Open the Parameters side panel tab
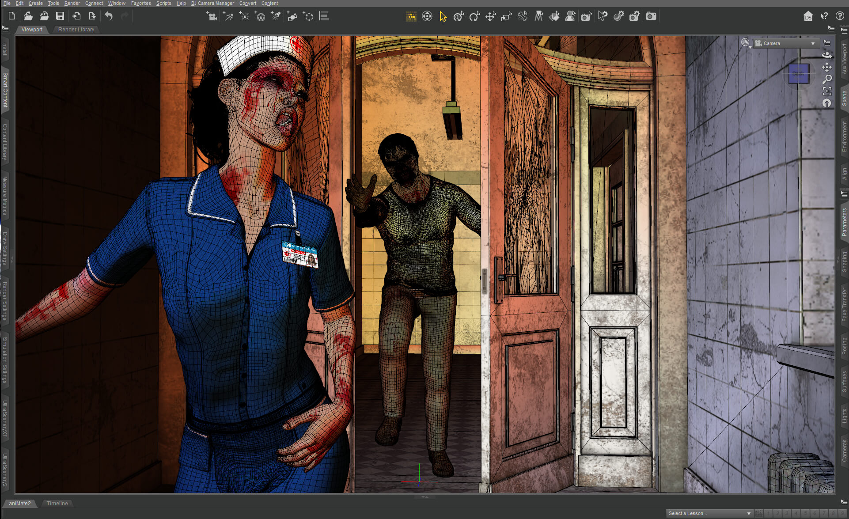This screenshot has height=519, width=849. point(844,222)
